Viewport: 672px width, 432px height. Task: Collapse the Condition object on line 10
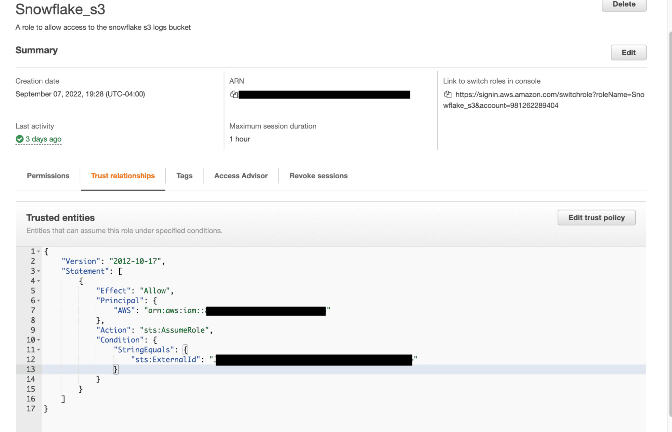click(38, 340)
